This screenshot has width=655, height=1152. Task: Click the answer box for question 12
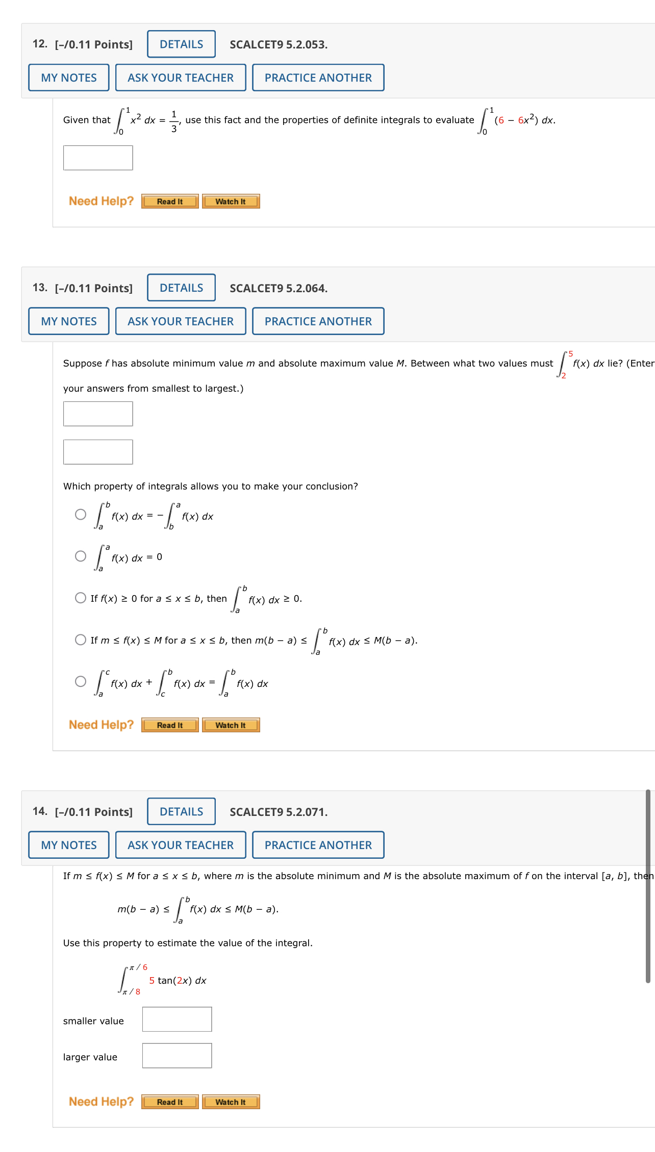[97, 158]
